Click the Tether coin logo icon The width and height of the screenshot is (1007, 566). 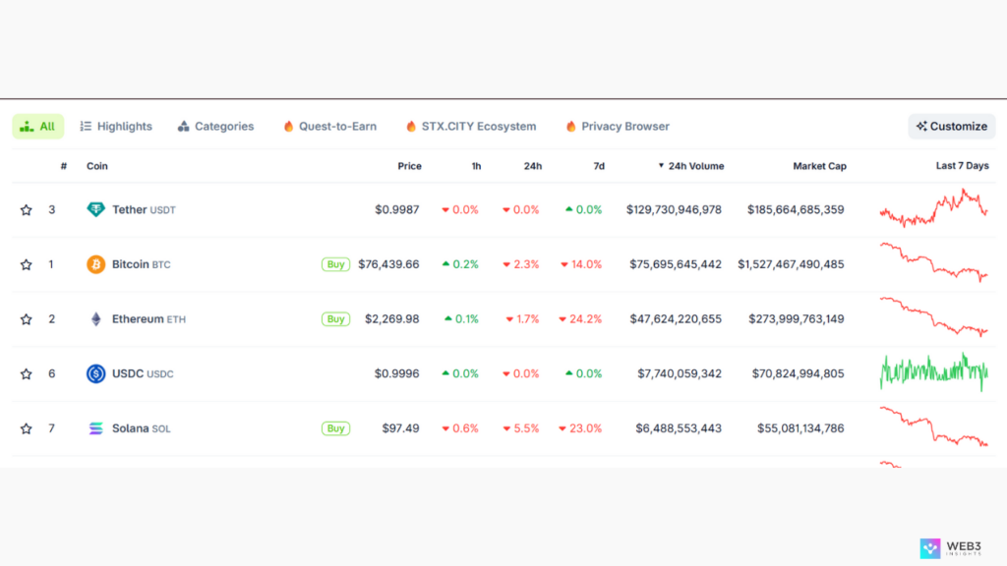pos(95,209)
